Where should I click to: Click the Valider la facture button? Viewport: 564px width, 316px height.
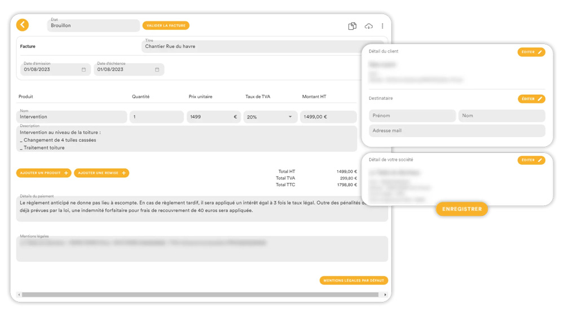(166, 25)
